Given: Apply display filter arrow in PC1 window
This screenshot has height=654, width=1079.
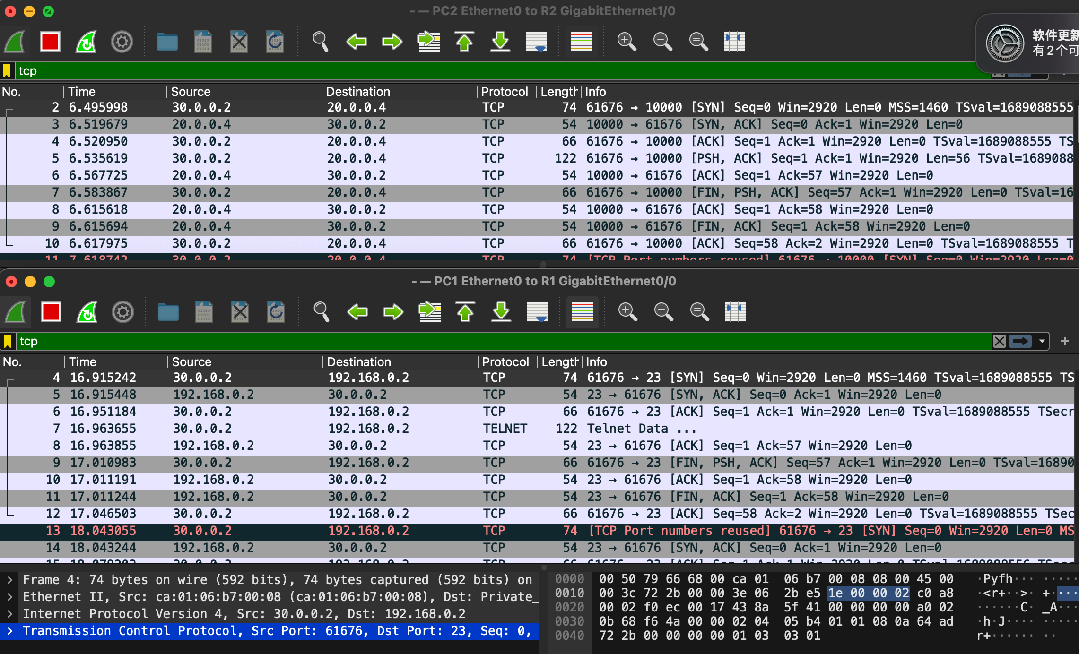Looking at the screenshot, I should pyautogui.click(x=1020, y=341).
